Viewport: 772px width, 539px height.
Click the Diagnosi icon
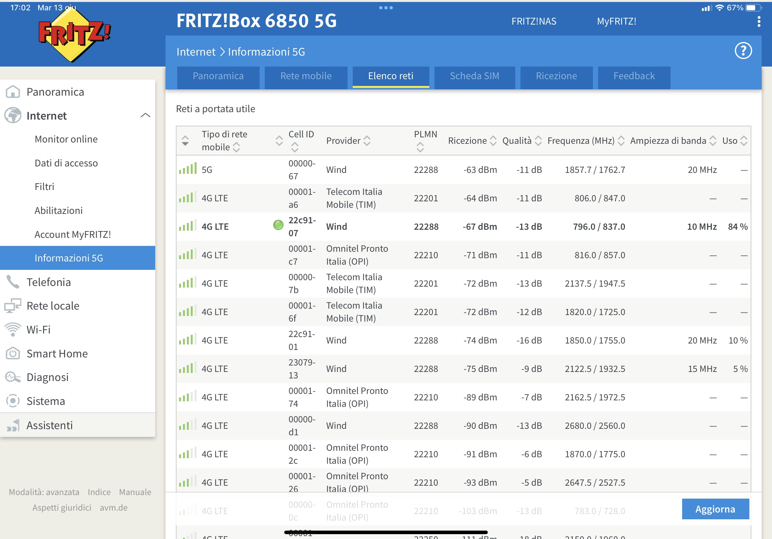click(13, 377)
